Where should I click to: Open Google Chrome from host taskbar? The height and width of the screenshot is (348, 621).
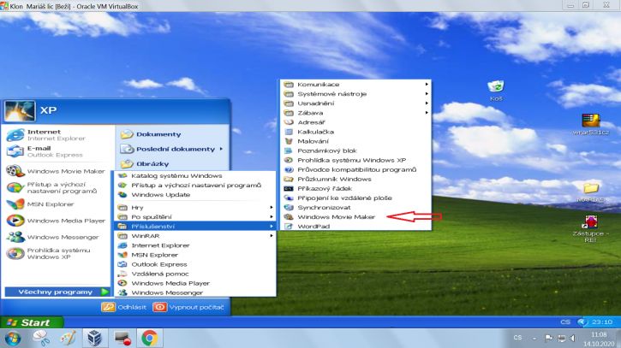[x=150, y=339]
